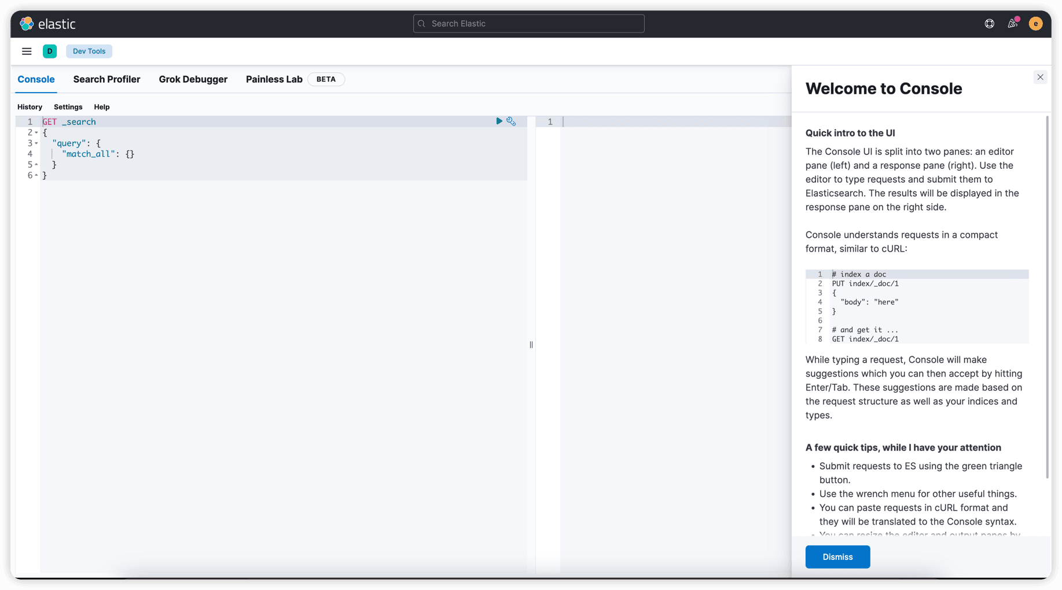1062x590 pixels.
Task: Open the help menu lifebuoy icon
Action: pos(990,24)
